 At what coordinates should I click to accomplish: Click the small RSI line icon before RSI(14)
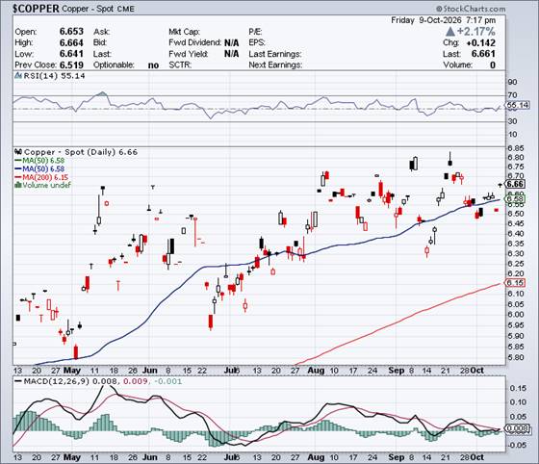click(x=18, y=76)
